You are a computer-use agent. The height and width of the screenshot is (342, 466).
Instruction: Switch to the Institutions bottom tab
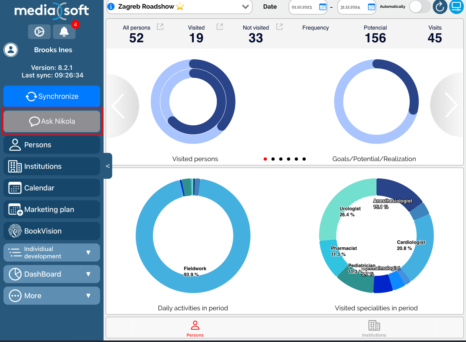tap(374, 329)
